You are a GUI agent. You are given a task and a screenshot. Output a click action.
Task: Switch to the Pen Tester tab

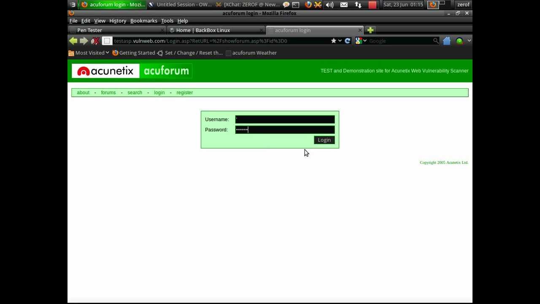(x=117, y=30)
